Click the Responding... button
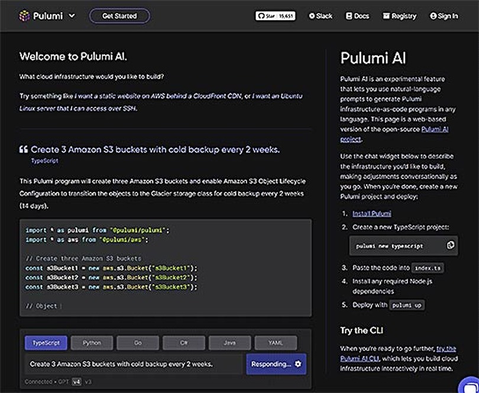Image resolution: width=479 pixels, height=393 pixels. [276, 364]
